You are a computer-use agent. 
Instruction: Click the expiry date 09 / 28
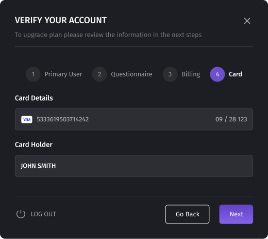(226, 119)
